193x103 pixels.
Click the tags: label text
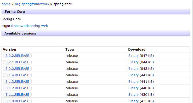click(x=6, y=26)
